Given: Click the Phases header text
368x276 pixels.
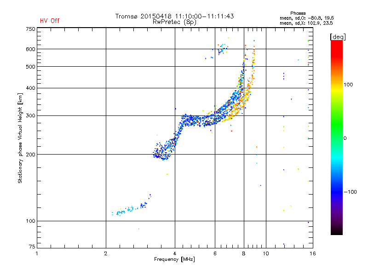Looking at the screenshot, I should [x=298, y=13].
